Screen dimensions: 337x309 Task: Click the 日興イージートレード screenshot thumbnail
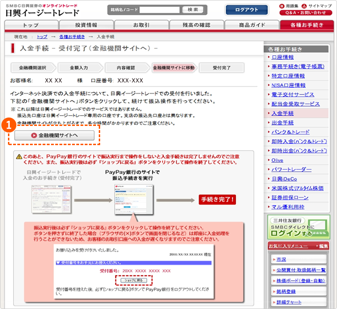pos(51,199)
